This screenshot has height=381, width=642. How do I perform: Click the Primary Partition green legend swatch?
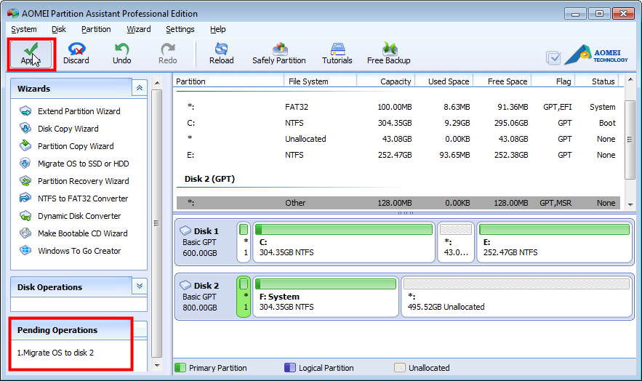180,367
